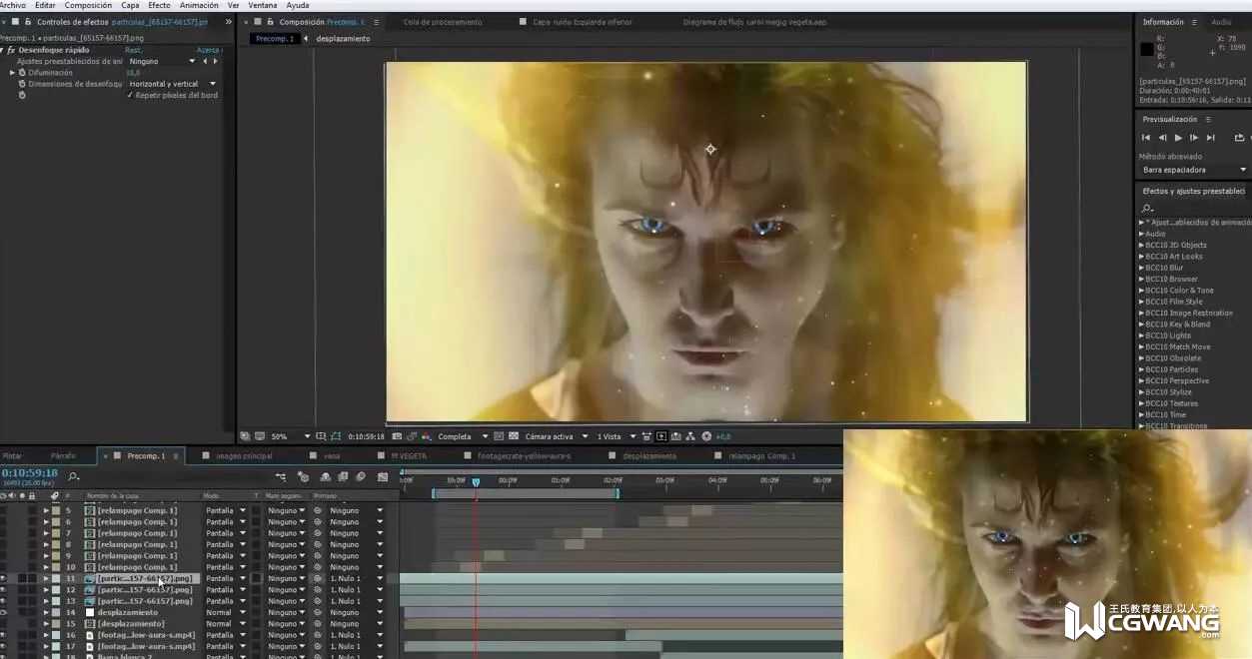Toggle the grid and guides options icon
The height and width of the screenshot is (659, 1252).
(322, 436)
